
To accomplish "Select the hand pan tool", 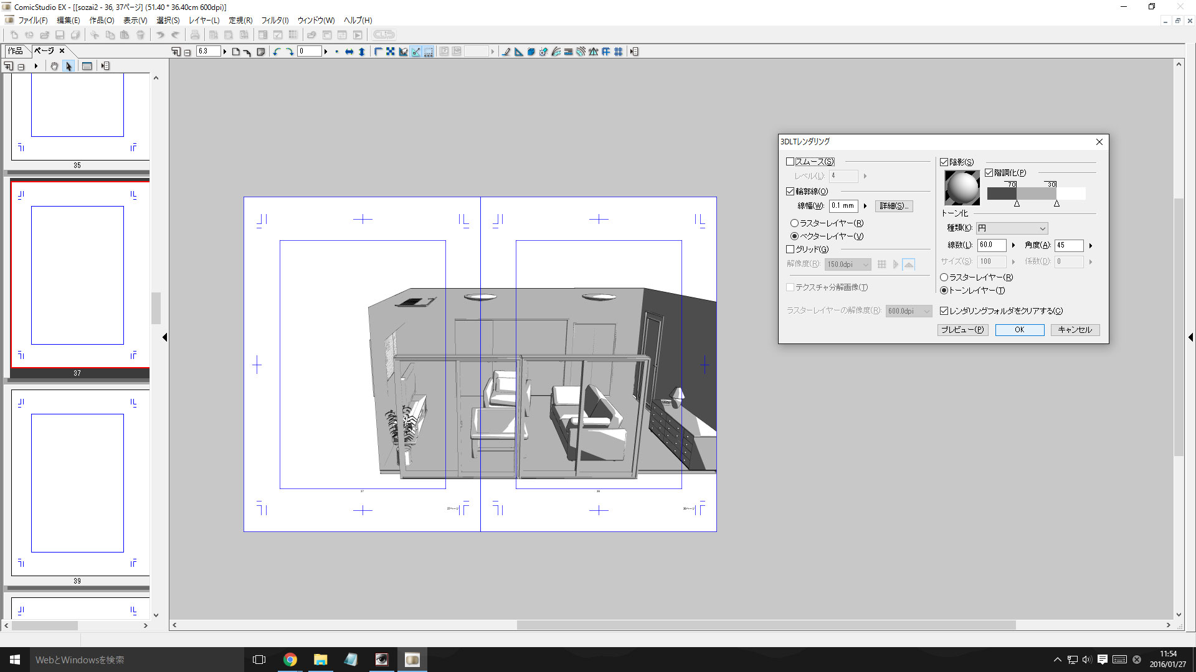I will click(54, 66).
